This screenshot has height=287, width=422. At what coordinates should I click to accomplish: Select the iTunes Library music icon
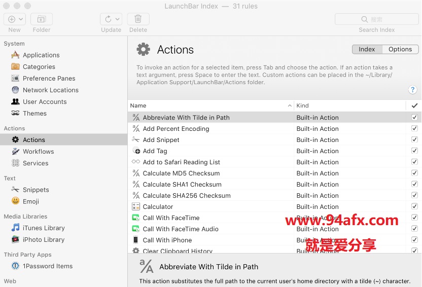pos(15,228)
